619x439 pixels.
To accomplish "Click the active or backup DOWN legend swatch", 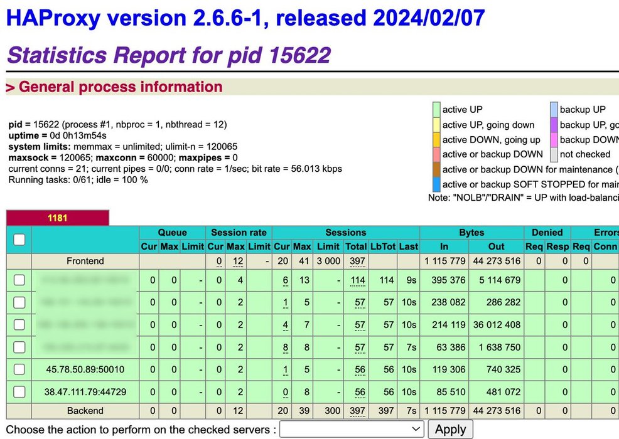I will tap(435, 154).
